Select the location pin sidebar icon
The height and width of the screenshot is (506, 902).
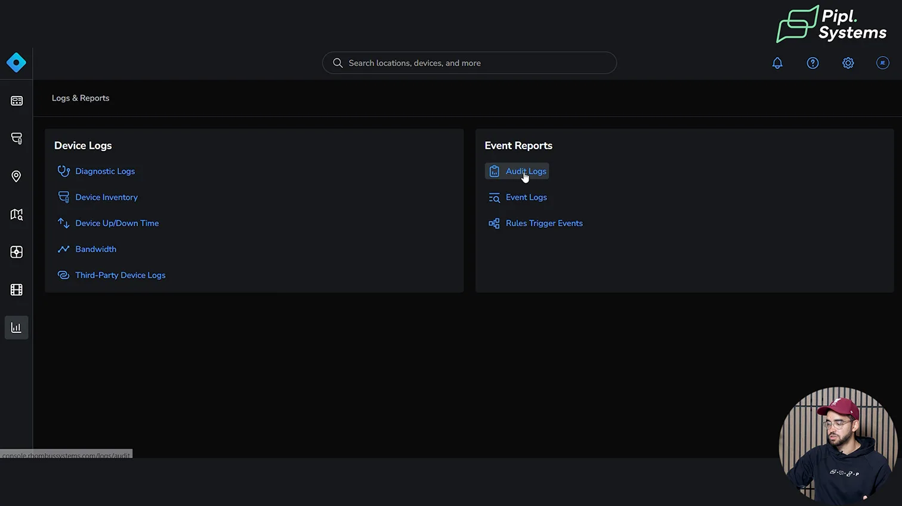tap(17, 177)
